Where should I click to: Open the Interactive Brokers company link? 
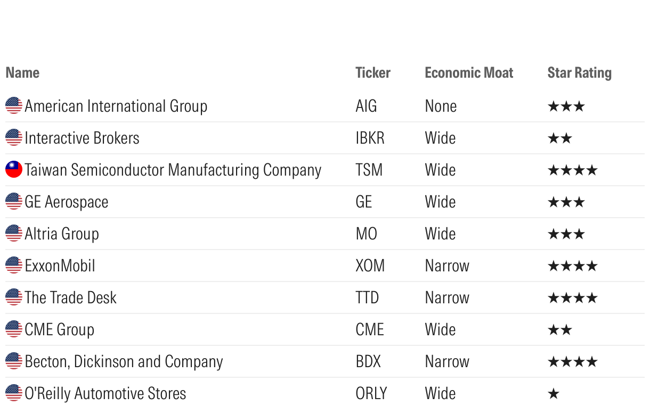[x=82, y=138]
